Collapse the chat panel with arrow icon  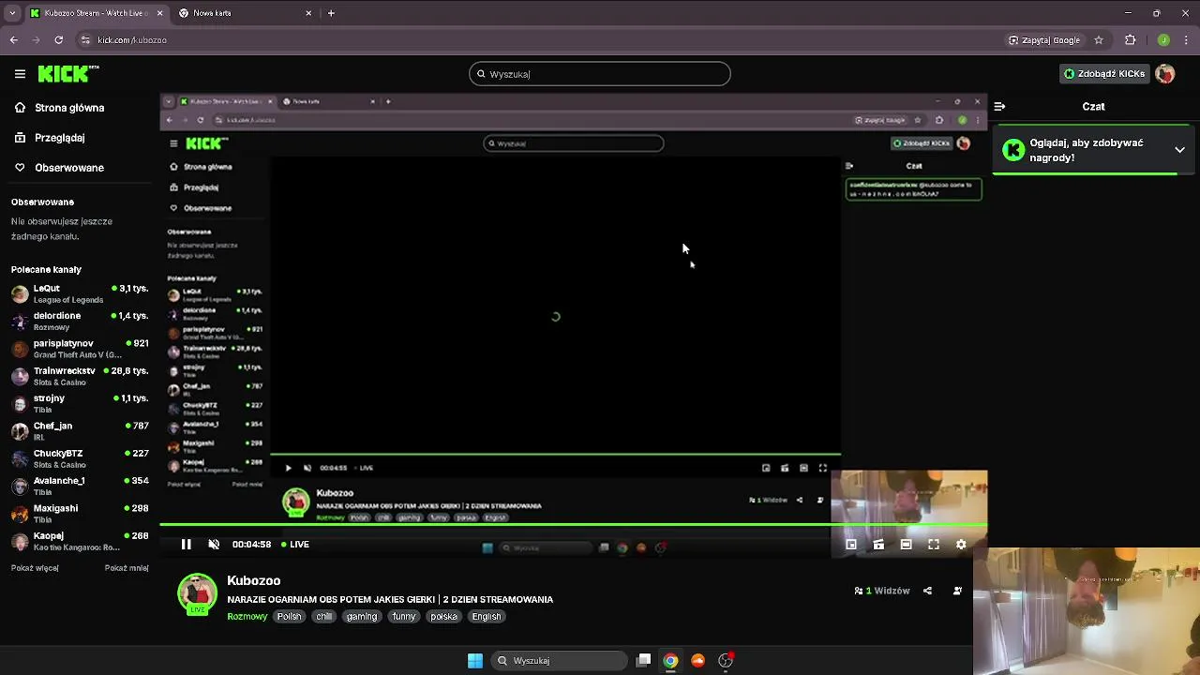point(999,107)
